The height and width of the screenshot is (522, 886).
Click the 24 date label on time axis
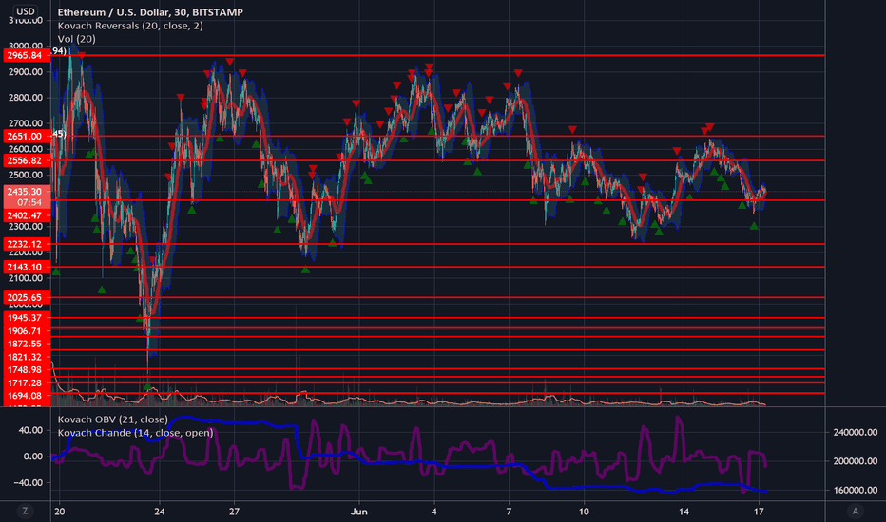[160, 512]
